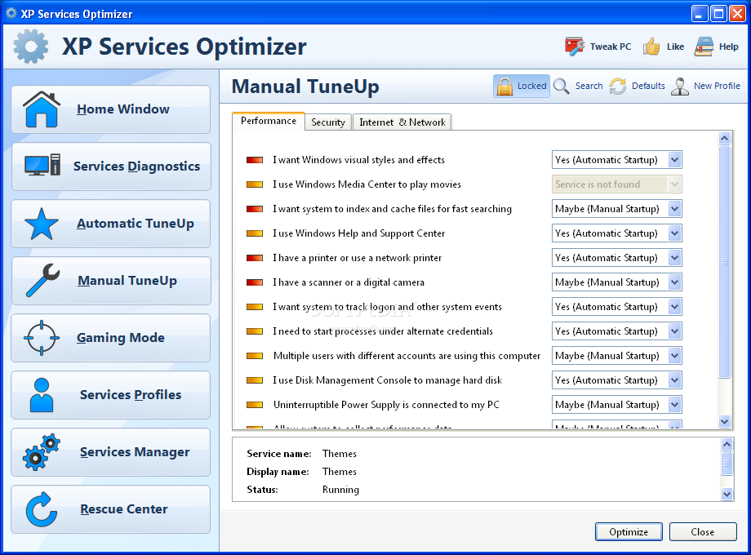Click the services list scroll-up arrow
Screen dimensions: 751x555
click(725, 139)
